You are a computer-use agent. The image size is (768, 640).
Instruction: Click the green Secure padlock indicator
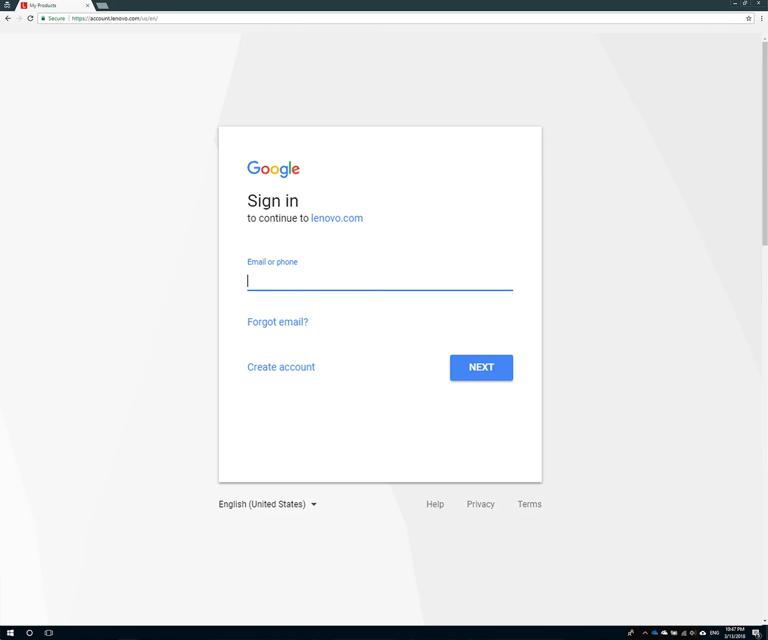[x=53, y=18]
